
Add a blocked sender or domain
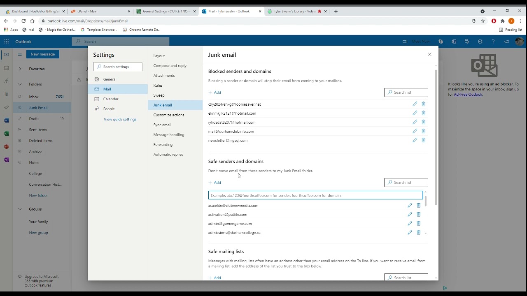215,92
